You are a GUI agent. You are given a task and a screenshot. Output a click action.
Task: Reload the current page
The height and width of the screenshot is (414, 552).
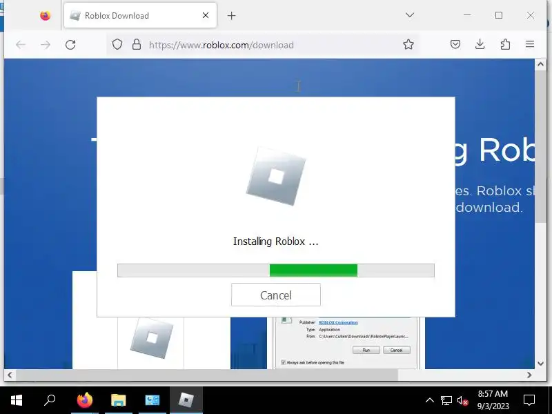coord(70,45)
